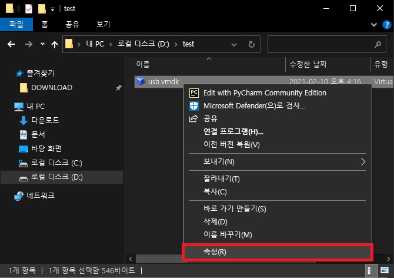Choose 연결 프로그램(H) in context menu

point(278,131)
